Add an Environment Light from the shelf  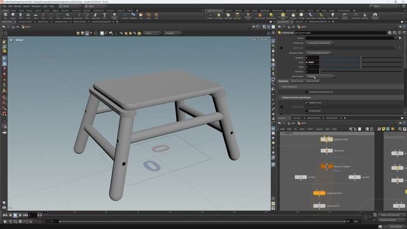pos(283,16)
